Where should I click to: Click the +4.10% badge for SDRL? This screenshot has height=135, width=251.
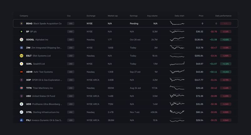226,64
